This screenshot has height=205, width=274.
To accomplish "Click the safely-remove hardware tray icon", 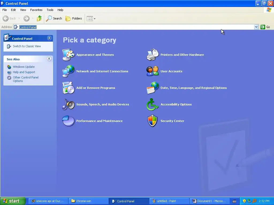I will [x=249, y=201].
